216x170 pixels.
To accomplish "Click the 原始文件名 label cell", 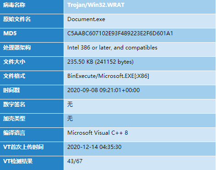I will pos(32,21).
